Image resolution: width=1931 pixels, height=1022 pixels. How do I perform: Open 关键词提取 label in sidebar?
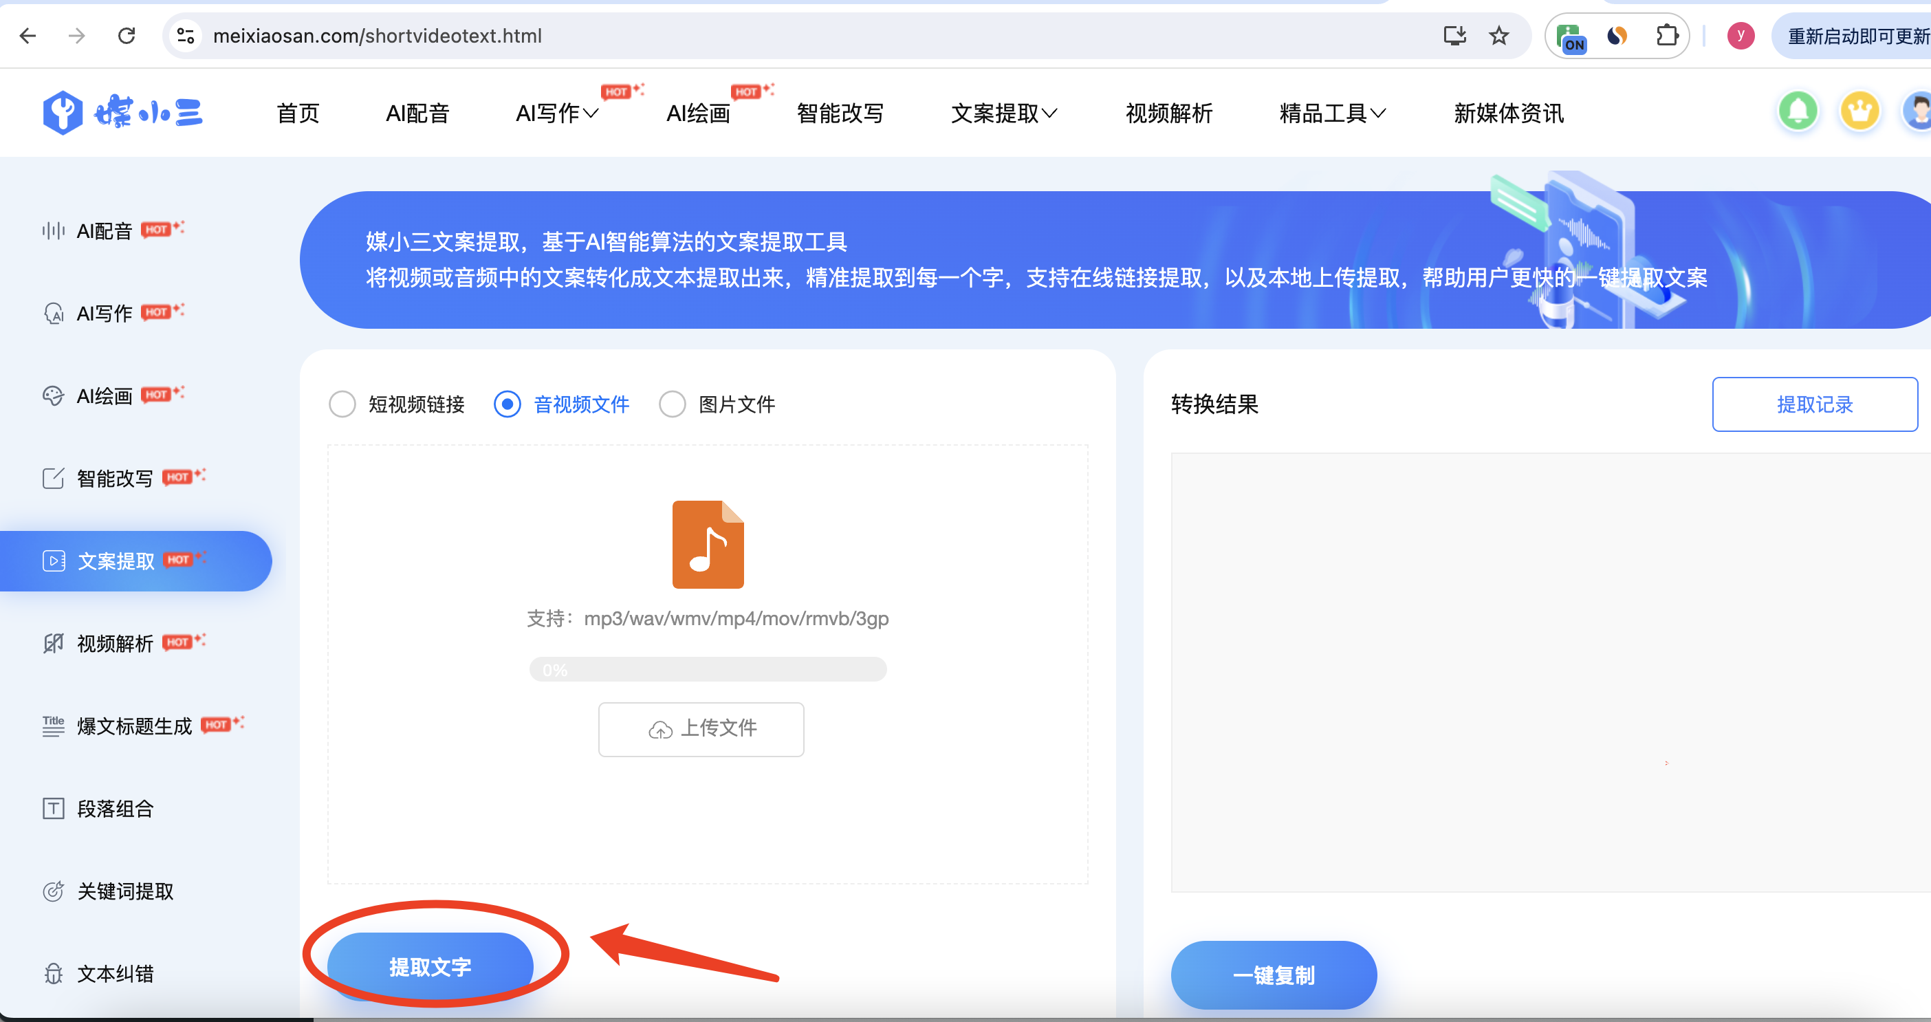(125, 891)
